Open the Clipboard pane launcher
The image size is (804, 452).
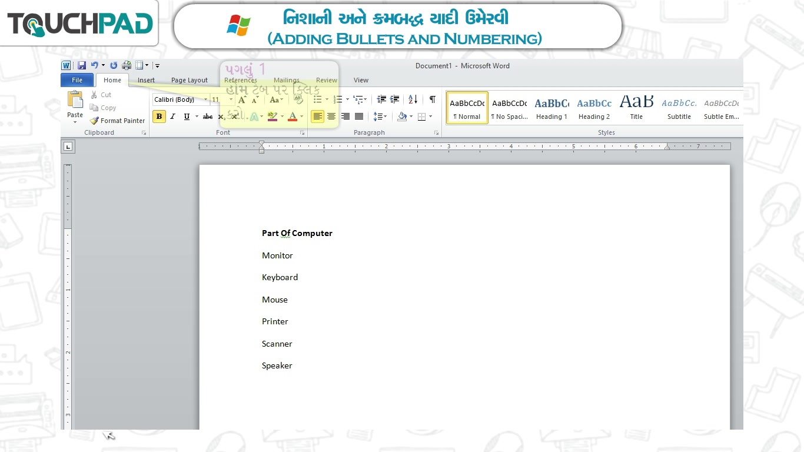pyautogui.click(x=144, y=133)
